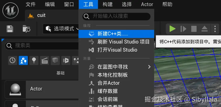Focus the 开始输入以搜索 menu search field
The image size is (221, 107).
point(116,16)
